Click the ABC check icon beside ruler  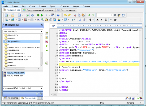pos(53,26)
